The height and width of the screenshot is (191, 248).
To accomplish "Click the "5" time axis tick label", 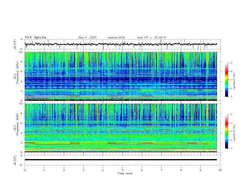I will (x=122, y=170).
